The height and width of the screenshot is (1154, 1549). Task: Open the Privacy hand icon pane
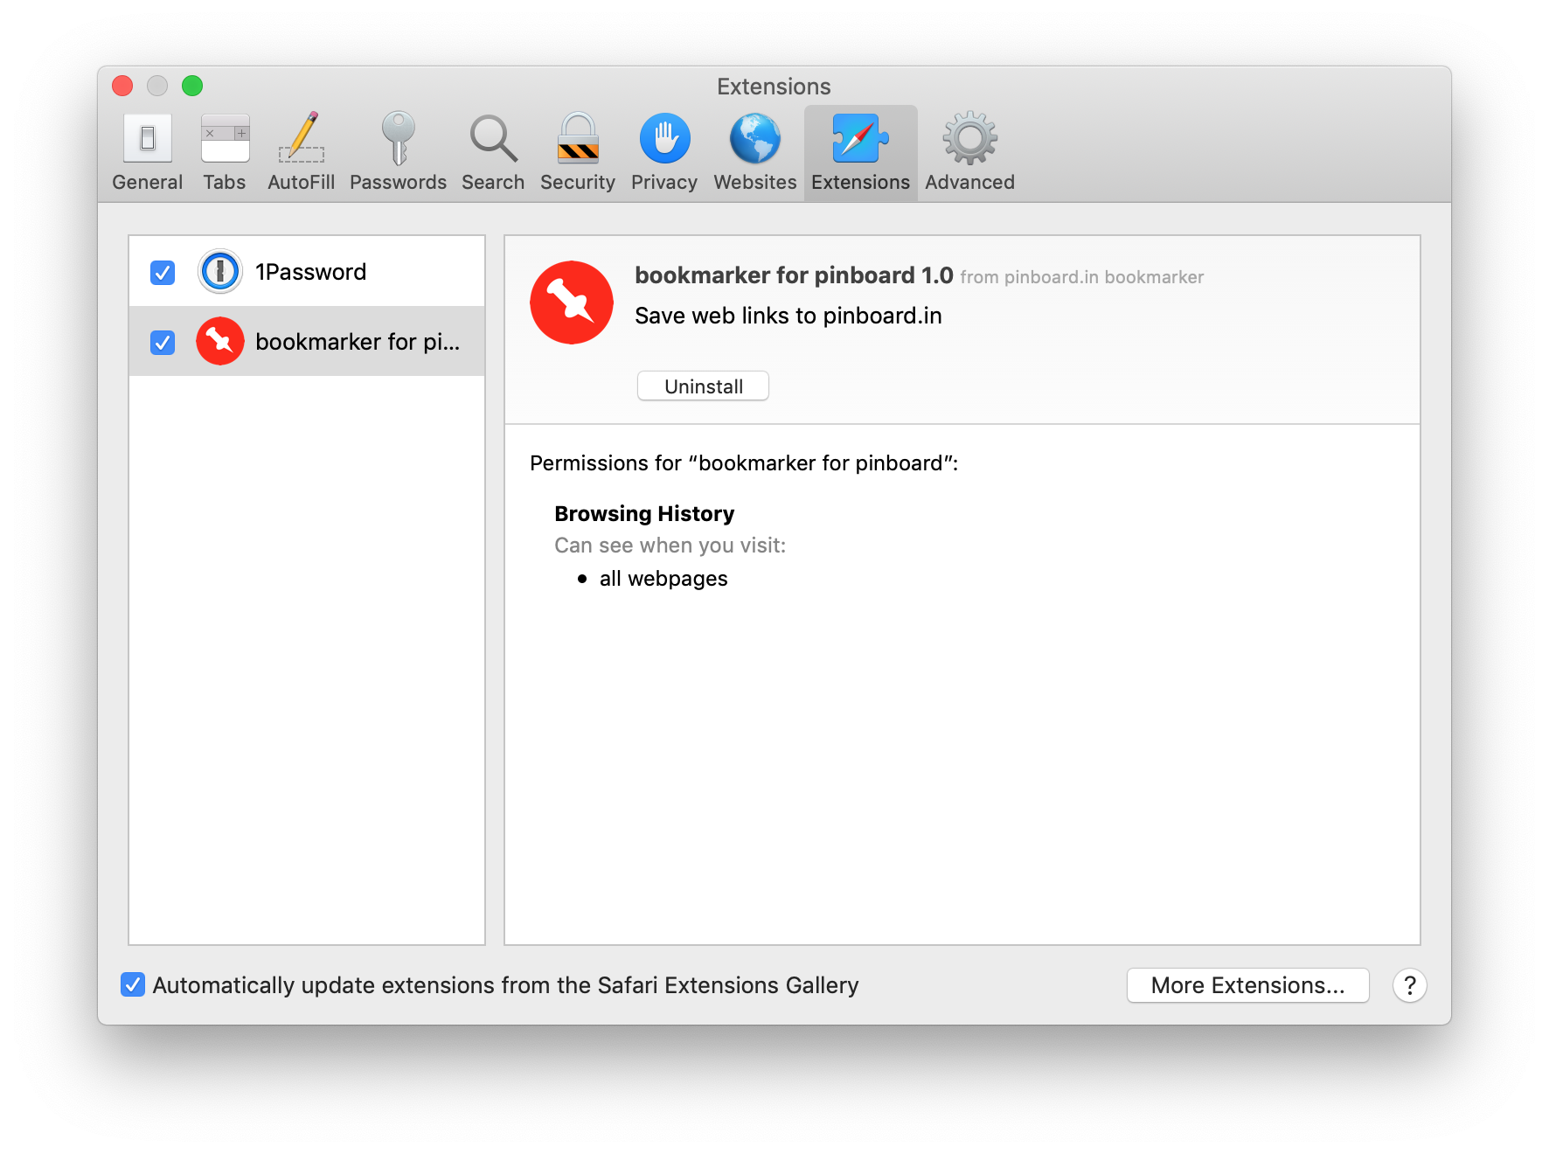pyautogui.click(x=664, y=152)
